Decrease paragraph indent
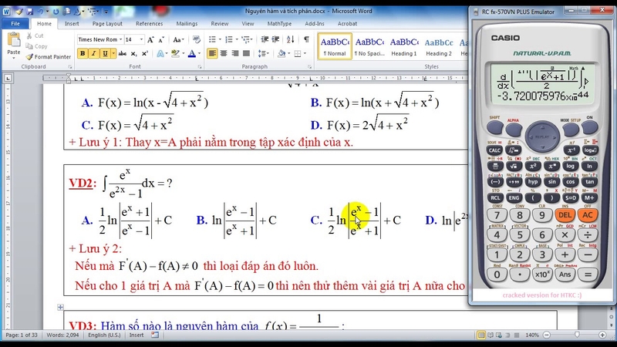The image size is (617, 347). [x=265, y=39]
